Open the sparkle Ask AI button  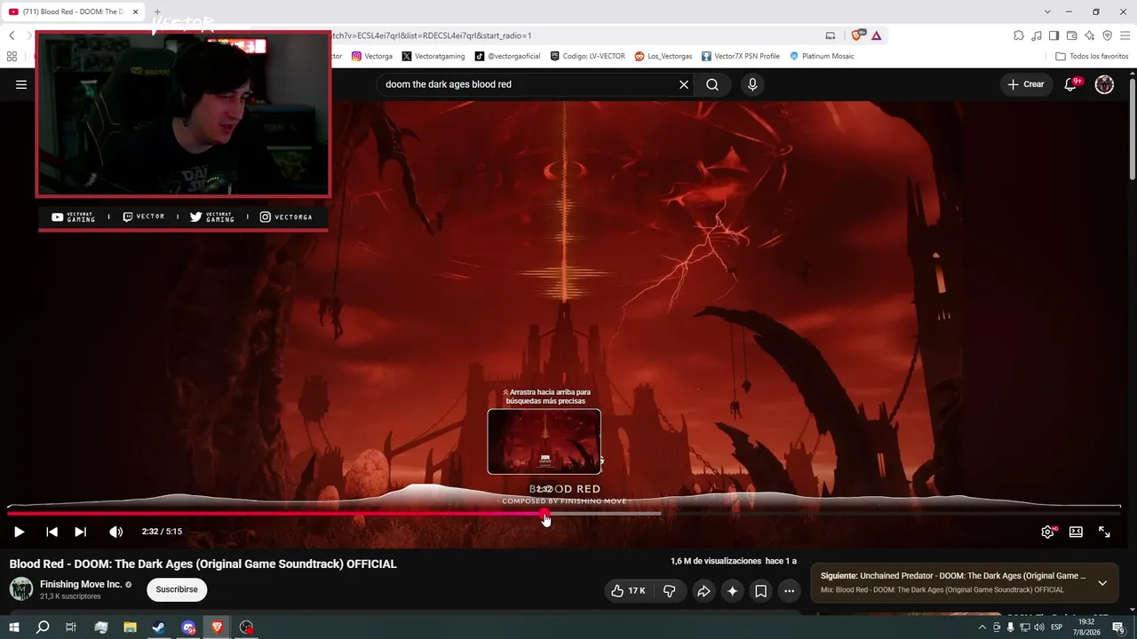click(732, 591)
